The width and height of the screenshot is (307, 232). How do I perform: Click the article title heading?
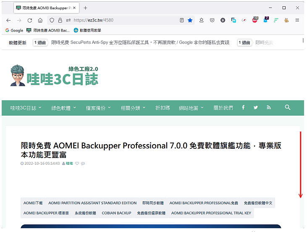(151, 150)
